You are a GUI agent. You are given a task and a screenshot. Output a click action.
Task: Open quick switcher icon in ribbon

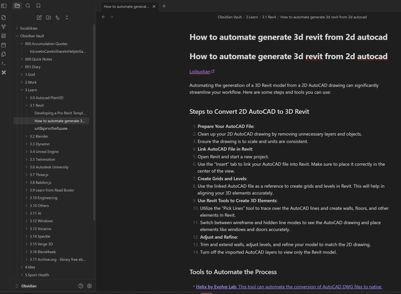click(x=4, y=17)
